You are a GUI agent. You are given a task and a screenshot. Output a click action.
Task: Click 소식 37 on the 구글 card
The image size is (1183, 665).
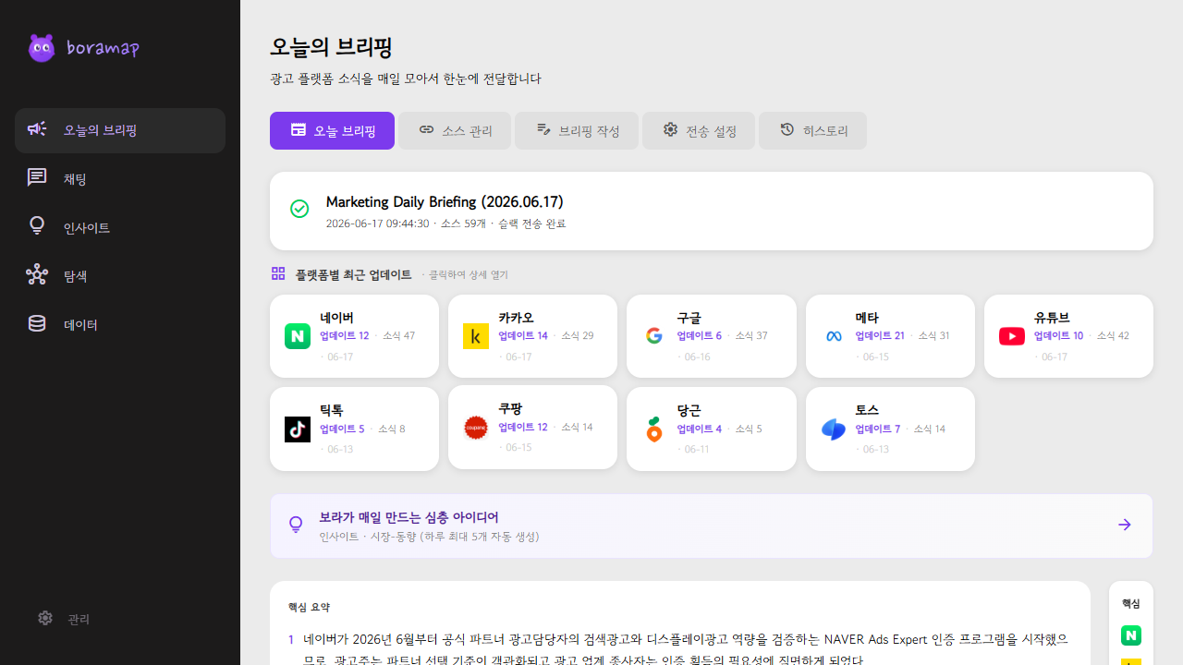pos(751,336)
